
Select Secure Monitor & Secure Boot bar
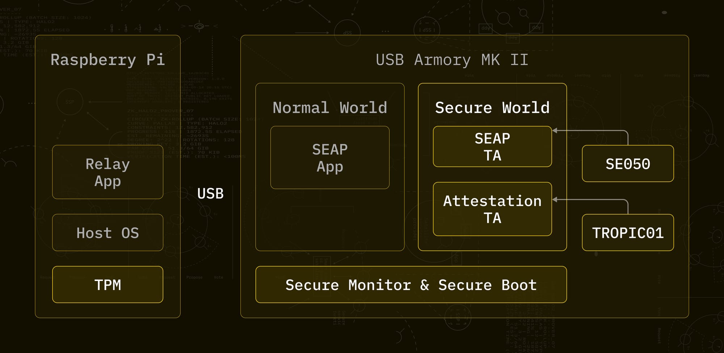pos(411,285)
